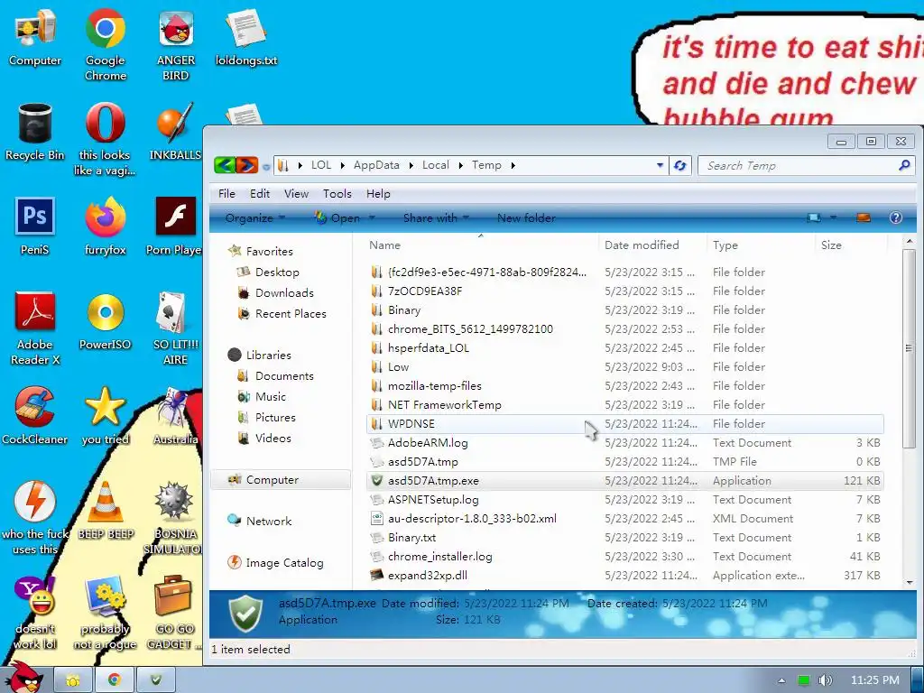924x693 pixels.
Task: Open the change view dropdown arrow
Action: click(833, 218)
